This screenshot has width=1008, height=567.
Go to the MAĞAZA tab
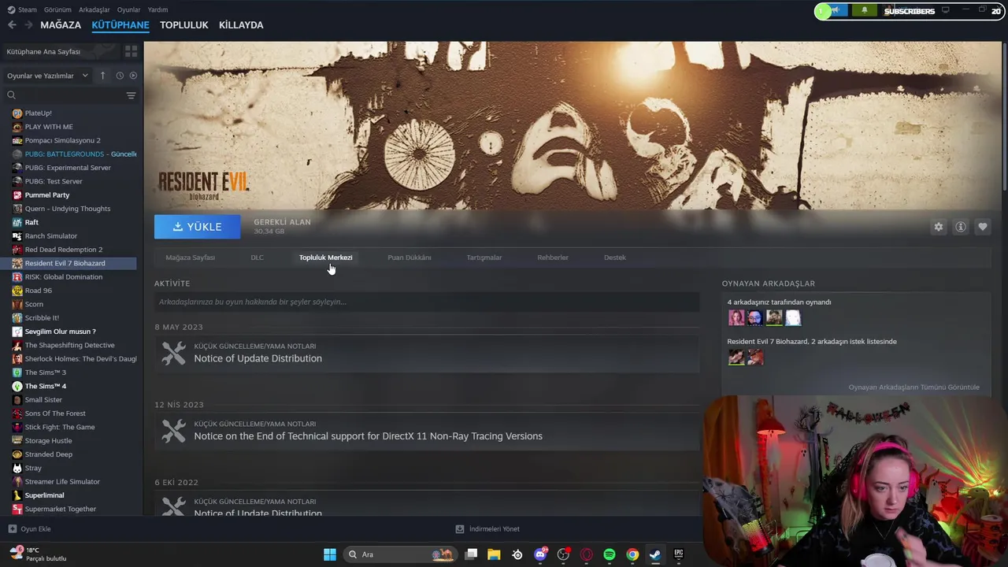click(61, 25)
